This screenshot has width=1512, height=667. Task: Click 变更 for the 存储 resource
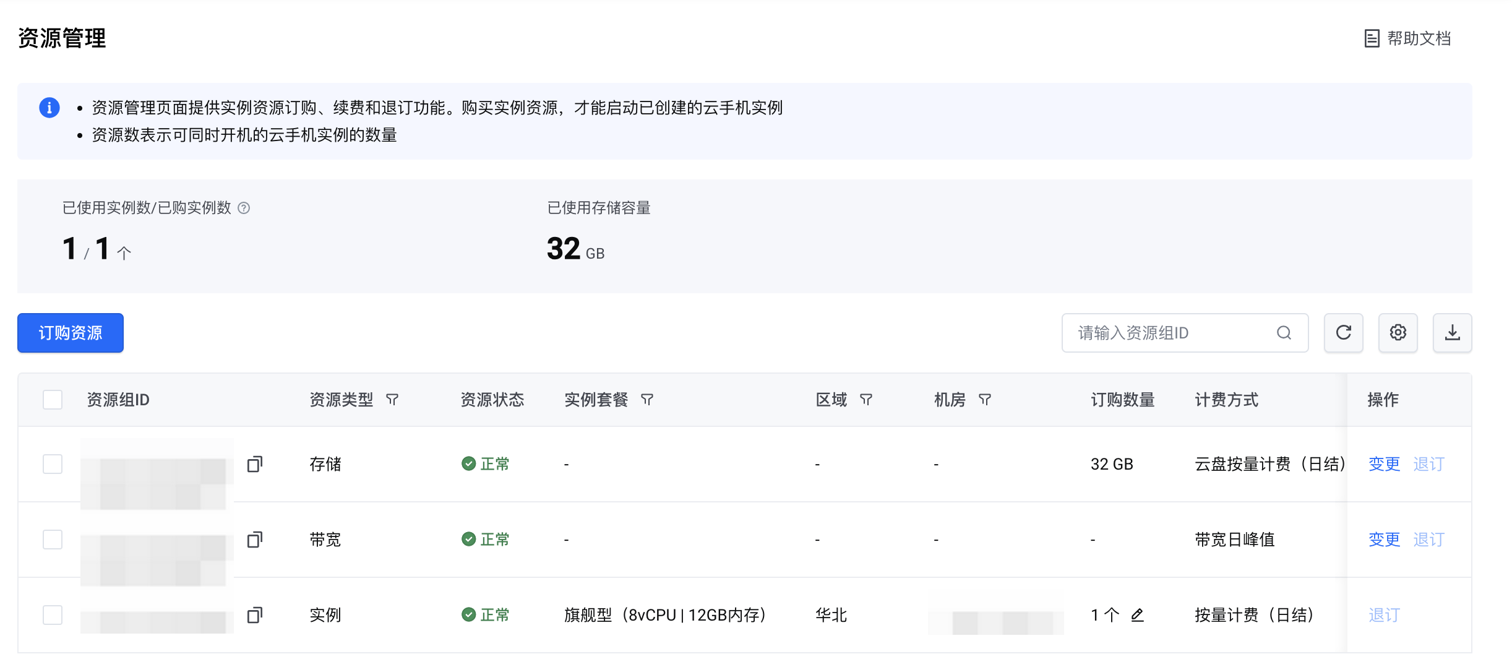(x=1384, y=464)
